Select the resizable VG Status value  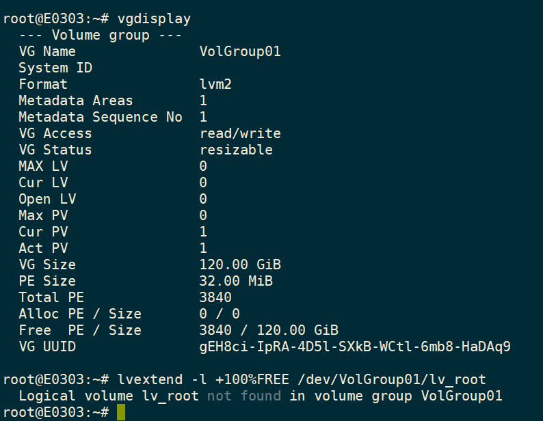(x=236, y=150)
